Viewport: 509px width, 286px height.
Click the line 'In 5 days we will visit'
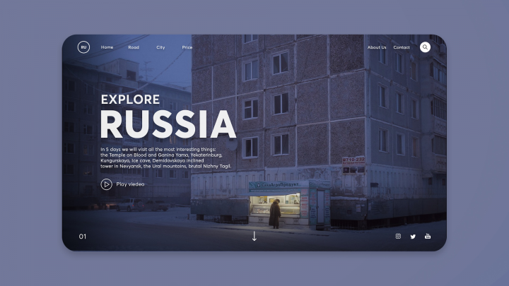158,150
